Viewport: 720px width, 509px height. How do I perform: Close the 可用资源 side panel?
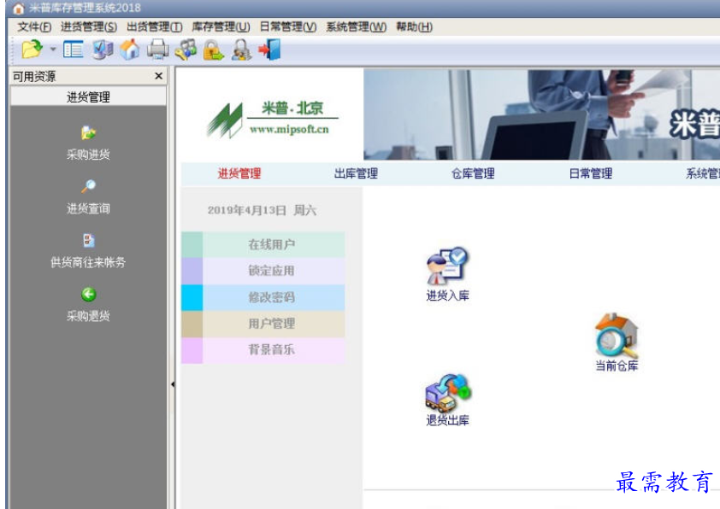pyautogui.click(x=159, y=76)
